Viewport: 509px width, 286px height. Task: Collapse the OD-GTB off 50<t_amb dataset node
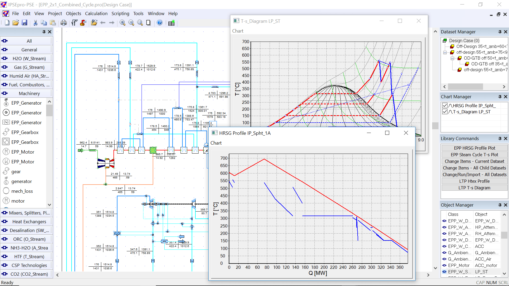pos(452,58)
